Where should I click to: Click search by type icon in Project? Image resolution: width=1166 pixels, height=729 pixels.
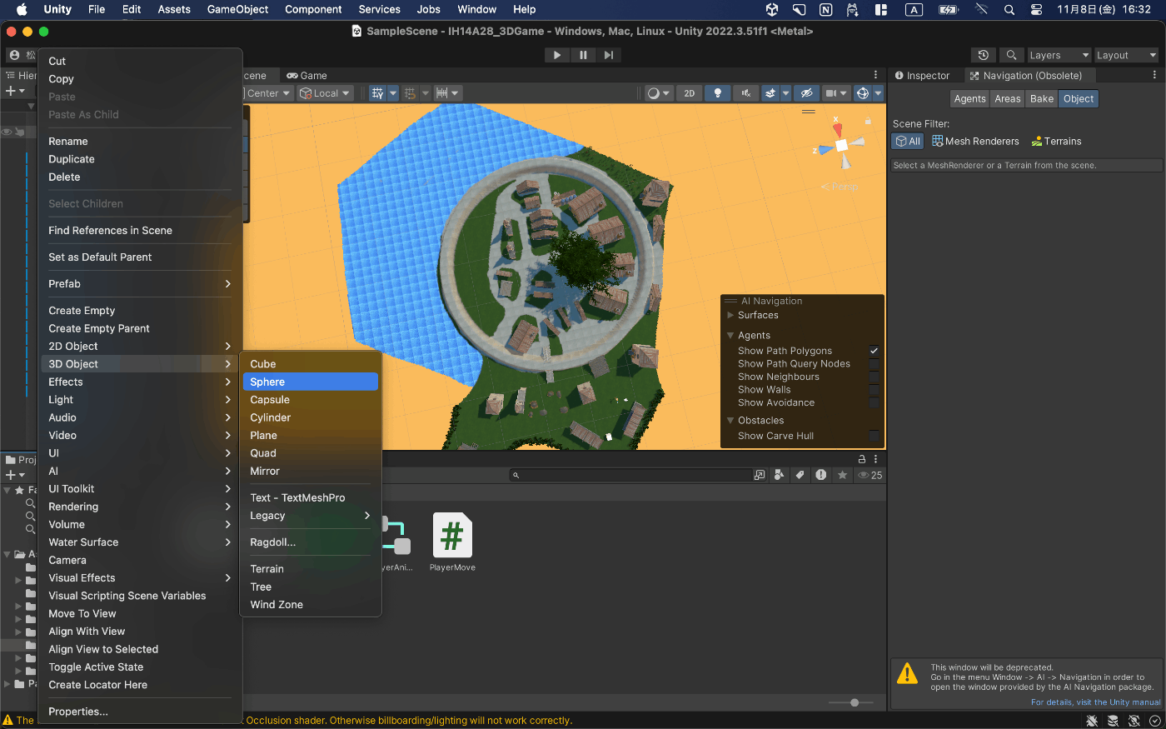(x=779, y=475)
